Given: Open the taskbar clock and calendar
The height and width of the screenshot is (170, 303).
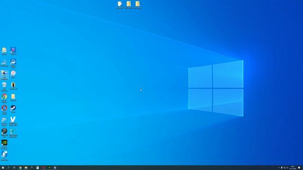Looking at the screenshot, I should tap(293, 168).
